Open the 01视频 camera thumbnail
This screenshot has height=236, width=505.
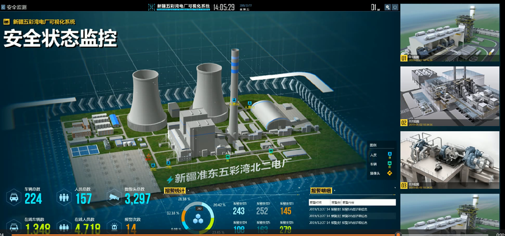(450, 33)
